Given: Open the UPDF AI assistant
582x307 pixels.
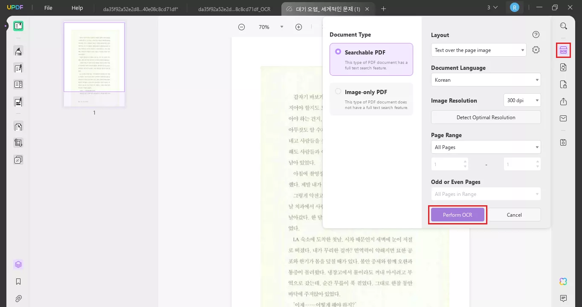Looking at the screenshot, I should 563,281.
